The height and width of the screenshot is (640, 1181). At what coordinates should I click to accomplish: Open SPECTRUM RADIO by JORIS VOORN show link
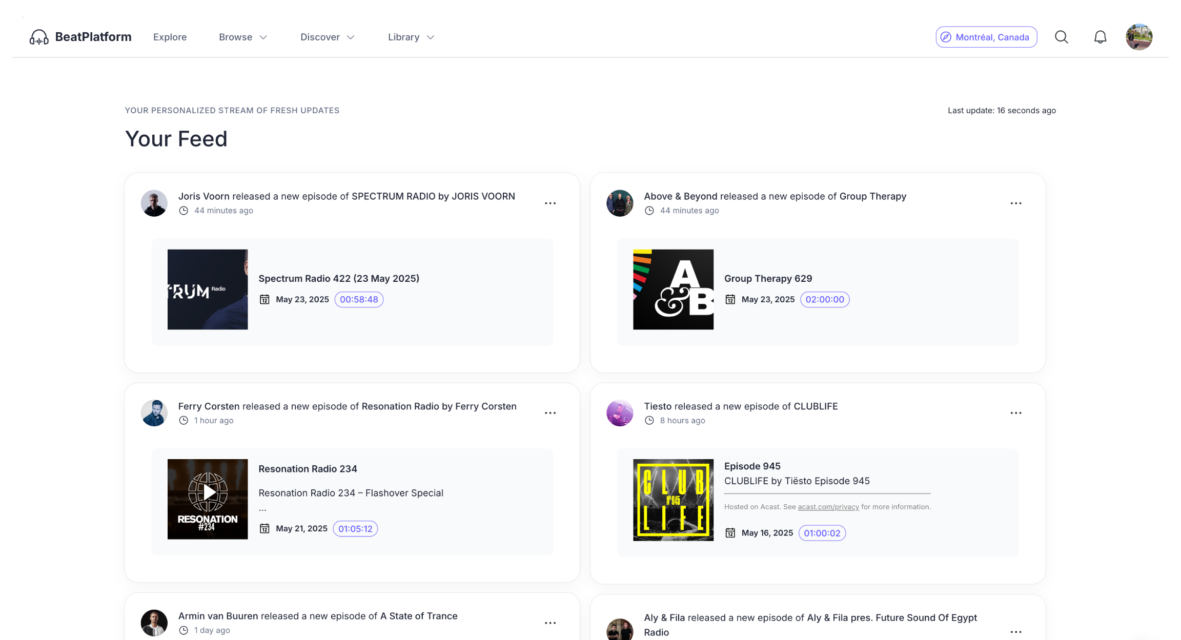tap(433, 196)
